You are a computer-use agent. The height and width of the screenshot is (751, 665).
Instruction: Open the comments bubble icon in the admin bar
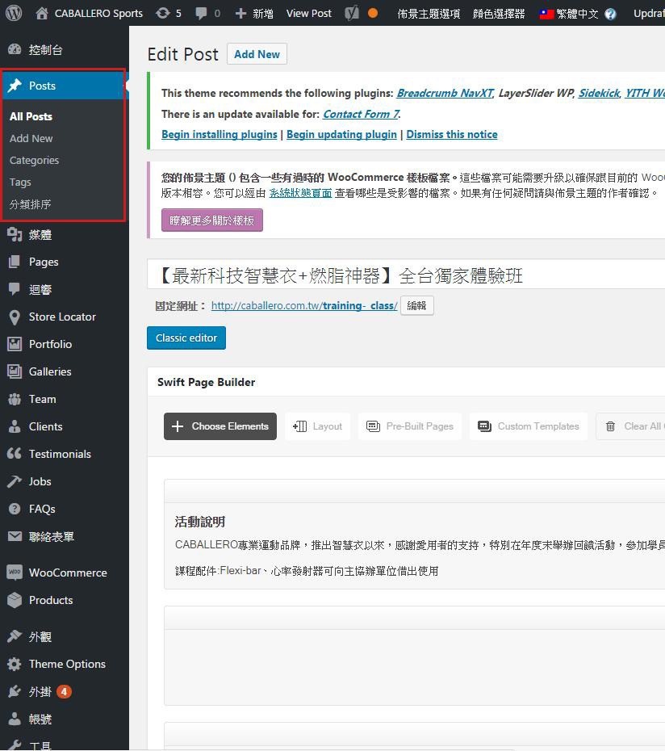tap(201, 13)
